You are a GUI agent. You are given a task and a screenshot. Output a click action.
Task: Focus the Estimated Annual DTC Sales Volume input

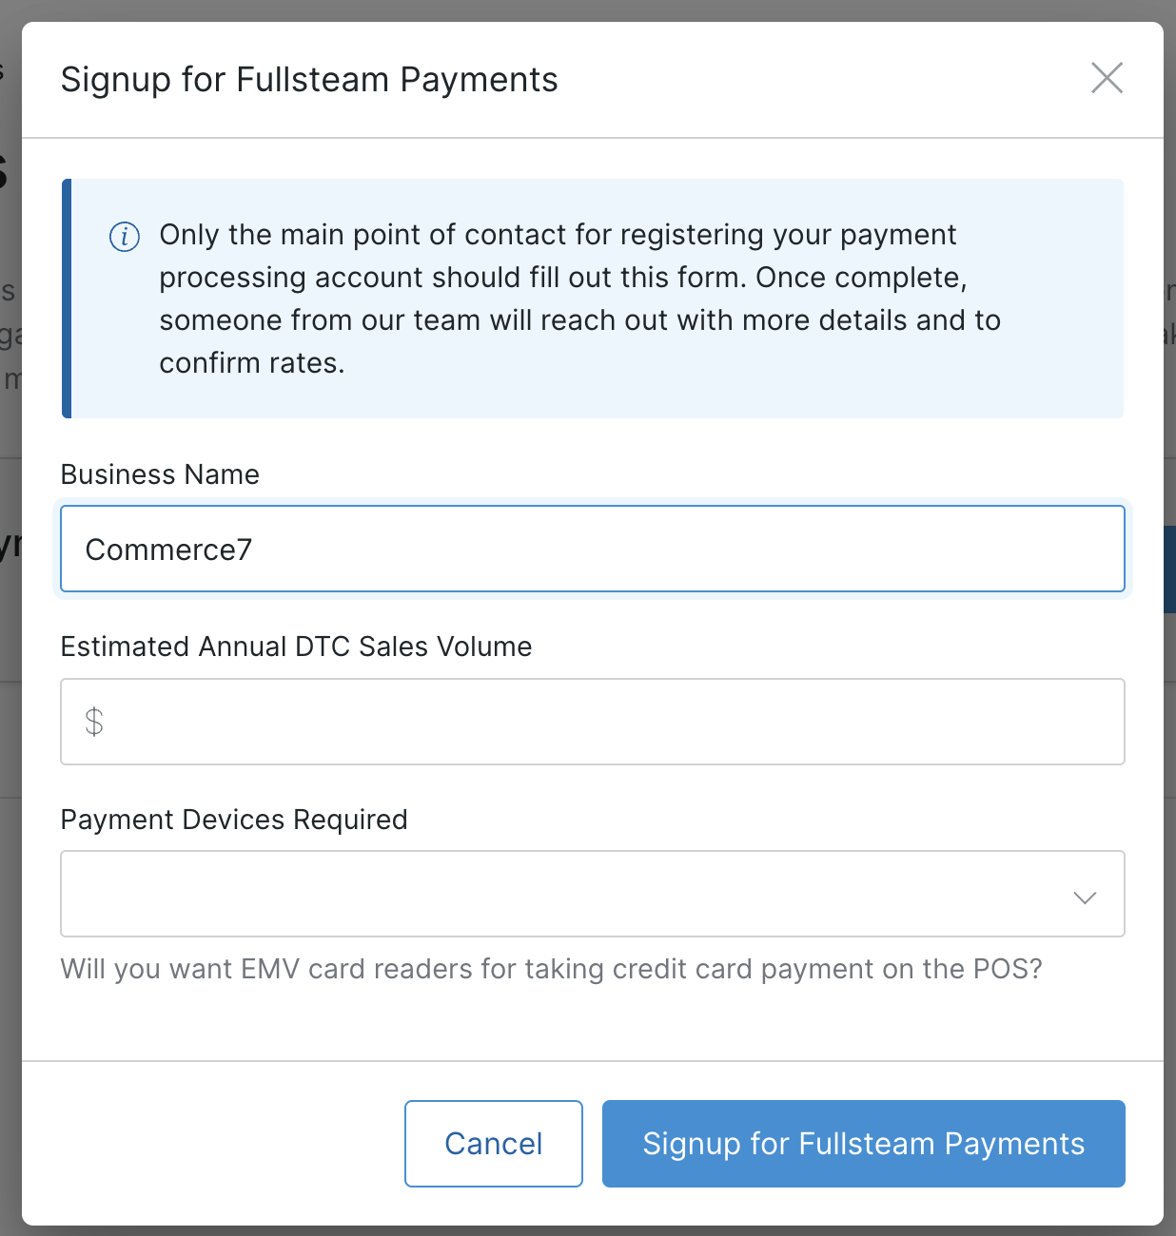[x=592, y=723]
